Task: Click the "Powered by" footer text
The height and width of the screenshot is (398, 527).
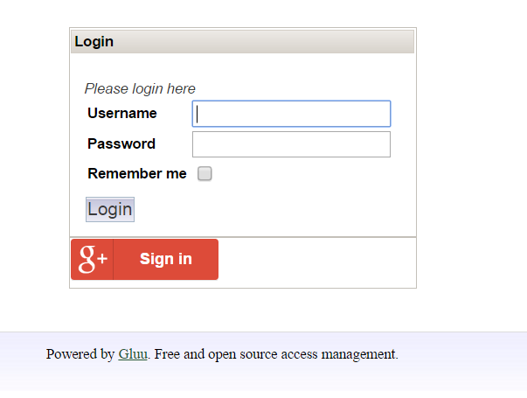Action: 80,354
